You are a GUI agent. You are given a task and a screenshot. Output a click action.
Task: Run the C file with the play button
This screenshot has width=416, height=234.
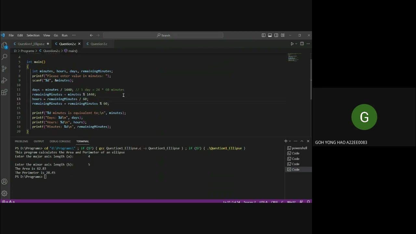tap(292, 44)
